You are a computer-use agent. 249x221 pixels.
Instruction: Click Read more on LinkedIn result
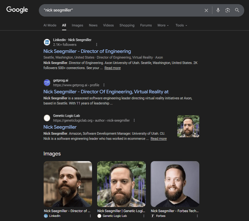point(113,68)
